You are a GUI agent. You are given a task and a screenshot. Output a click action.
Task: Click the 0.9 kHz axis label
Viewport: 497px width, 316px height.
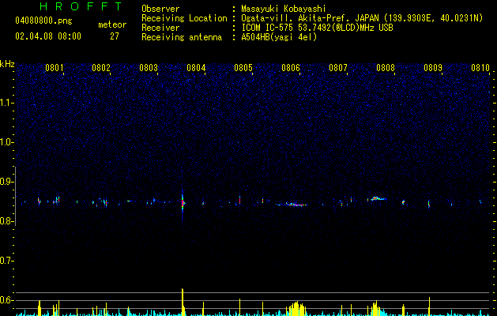pos(6,182)
